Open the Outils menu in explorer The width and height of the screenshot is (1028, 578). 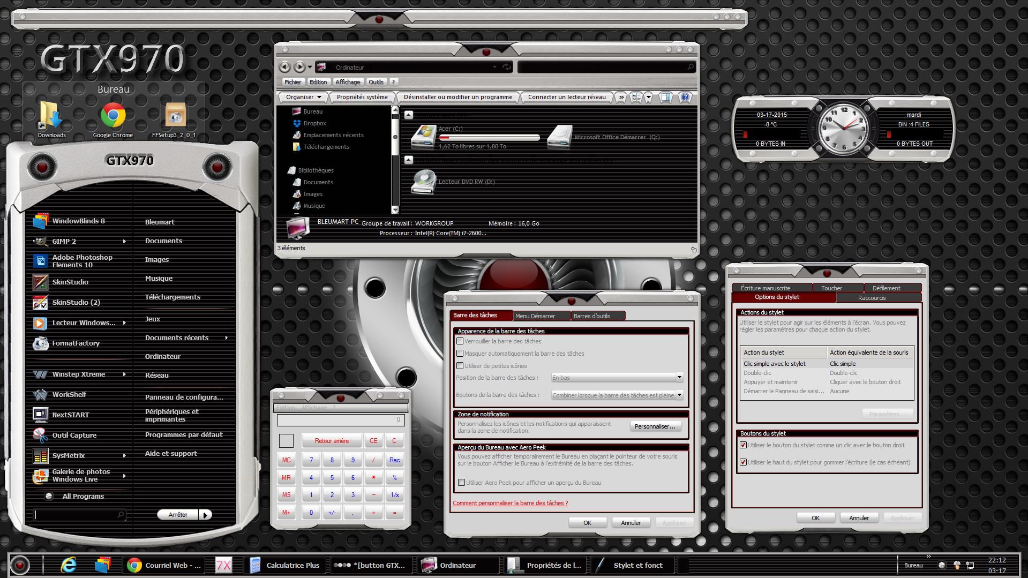point(376,82)
